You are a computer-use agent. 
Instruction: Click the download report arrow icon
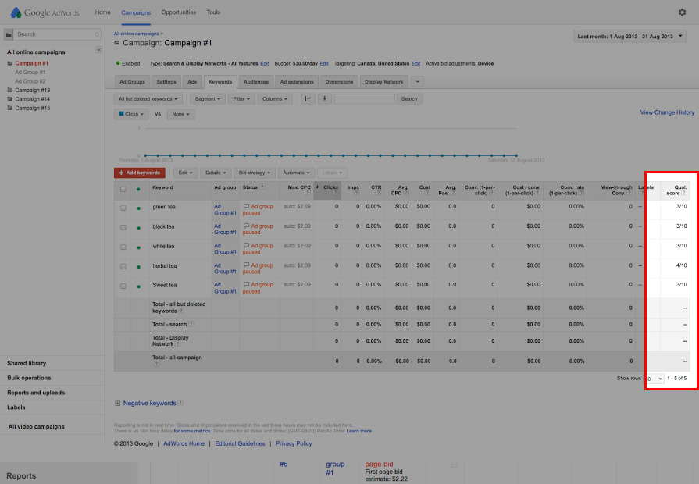325,99
